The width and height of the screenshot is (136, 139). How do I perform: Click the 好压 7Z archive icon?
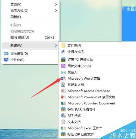[x=63, y=60]
